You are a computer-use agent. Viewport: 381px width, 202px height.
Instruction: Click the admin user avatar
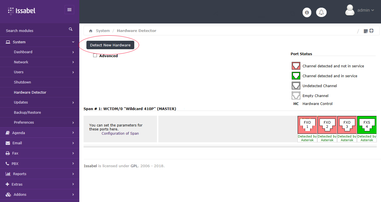point(350,10)
